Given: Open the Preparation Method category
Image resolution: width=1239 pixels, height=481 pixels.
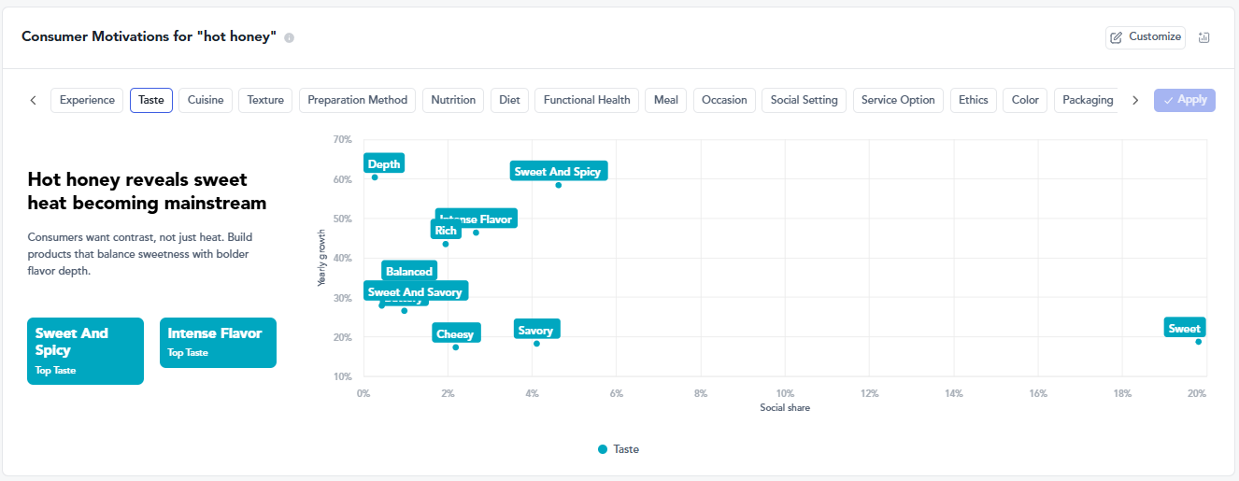Looking at the screenshot, I should pos(358,100).
